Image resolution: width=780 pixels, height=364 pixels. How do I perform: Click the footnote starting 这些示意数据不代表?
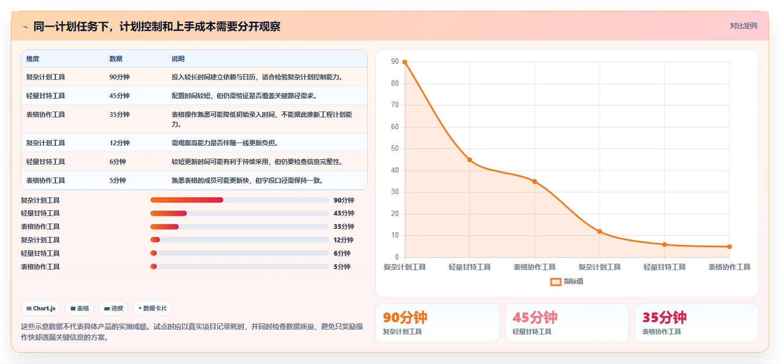click(x=192, y=332)
